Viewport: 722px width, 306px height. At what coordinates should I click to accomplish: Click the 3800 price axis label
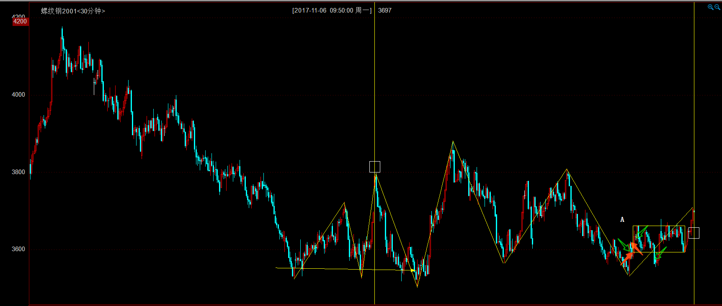pyautogui.click(x=18, y=172)
